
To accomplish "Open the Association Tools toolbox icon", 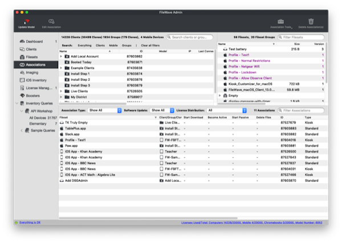I will click(280, 22).
